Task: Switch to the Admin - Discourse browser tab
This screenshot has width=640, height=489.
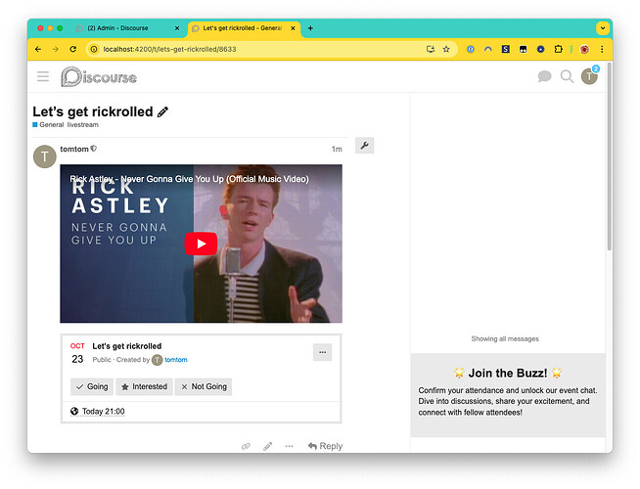Action: [x=127, y=28]
